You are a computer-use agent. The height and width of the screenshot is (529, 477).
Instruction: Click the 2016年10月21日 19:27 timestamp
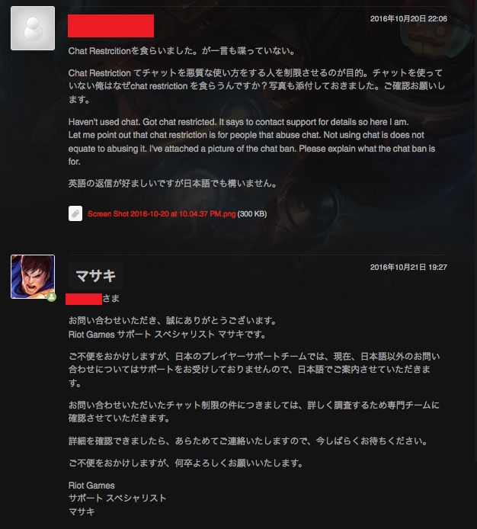[x=408, y=268]
